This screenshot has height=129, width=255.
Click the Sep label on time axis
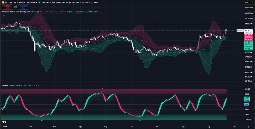[x=209, y=127]
